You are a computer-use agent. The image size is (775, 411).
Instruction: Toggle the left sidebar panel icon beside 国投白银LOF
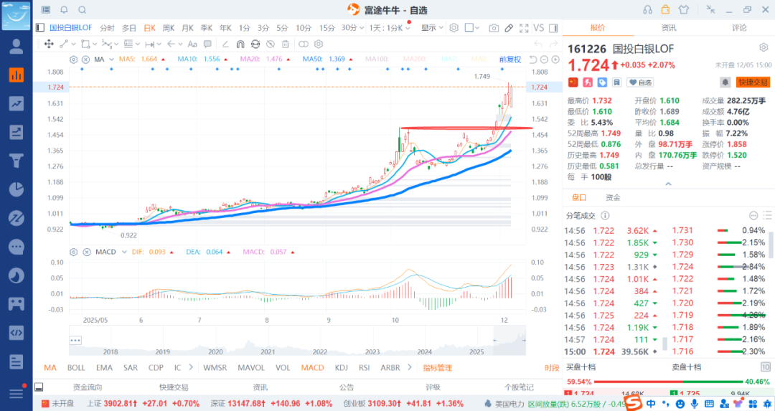tap(40, 28)
